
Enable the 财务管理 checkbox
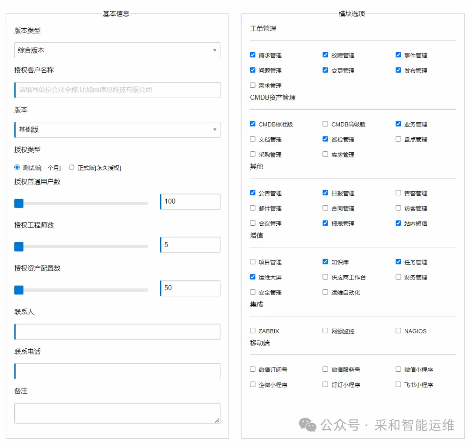click(x=398, y=277)
